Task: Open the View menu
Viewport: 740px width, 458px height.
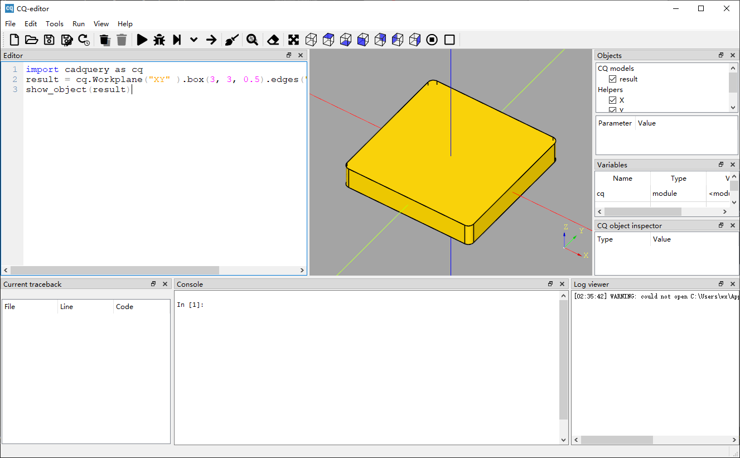Action: 101,24
